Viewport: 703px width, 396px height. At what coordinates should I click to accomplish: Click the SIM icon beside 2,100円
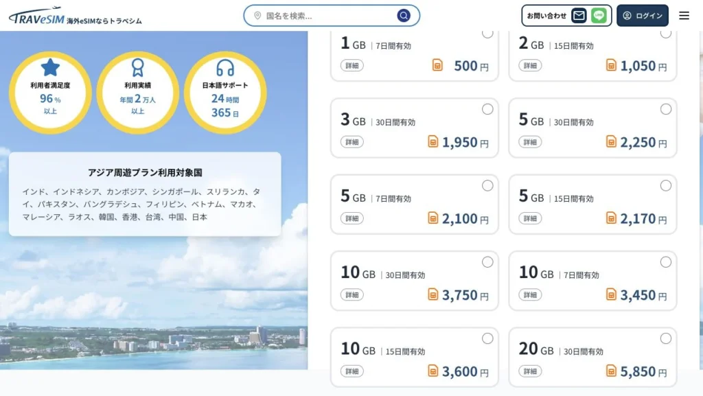(433, 218)
